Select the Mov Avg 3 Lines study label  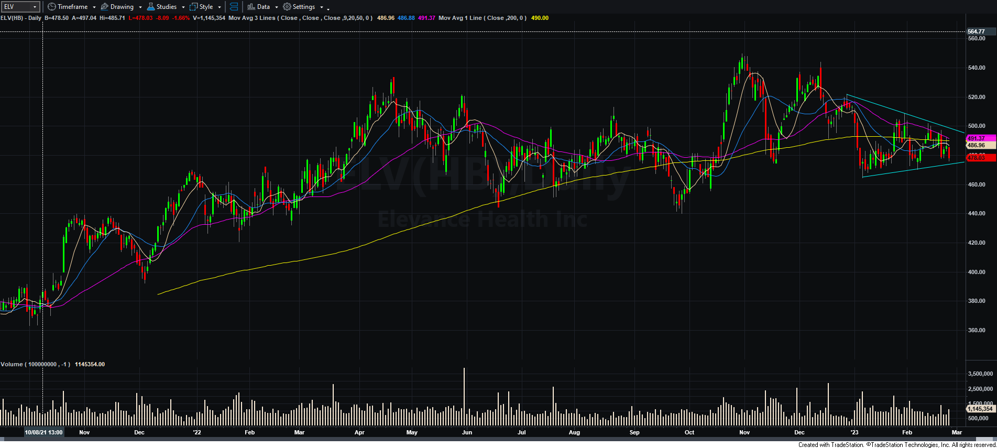[251, 18]
